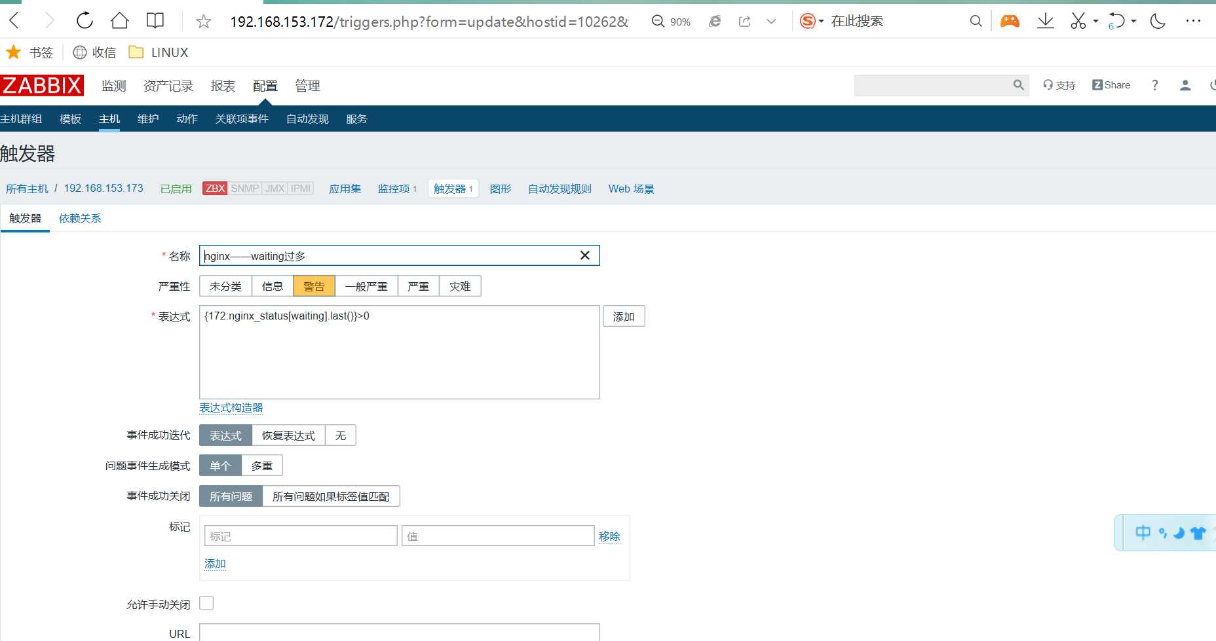Switch to the 依赖关系 tab
1216x641 pixels.
point(80,218)
